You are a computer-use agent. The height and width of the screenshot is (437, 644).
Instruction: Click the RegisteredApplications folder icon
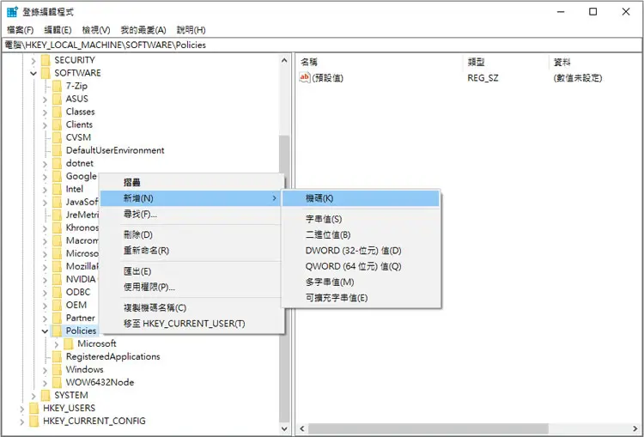(x=57, y=356)
